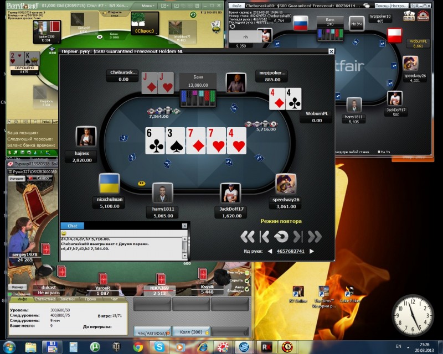This screenshot has height=354, width=443.
Task: Click blackjack cards icon in Betfair window
Action: (409, 15)
